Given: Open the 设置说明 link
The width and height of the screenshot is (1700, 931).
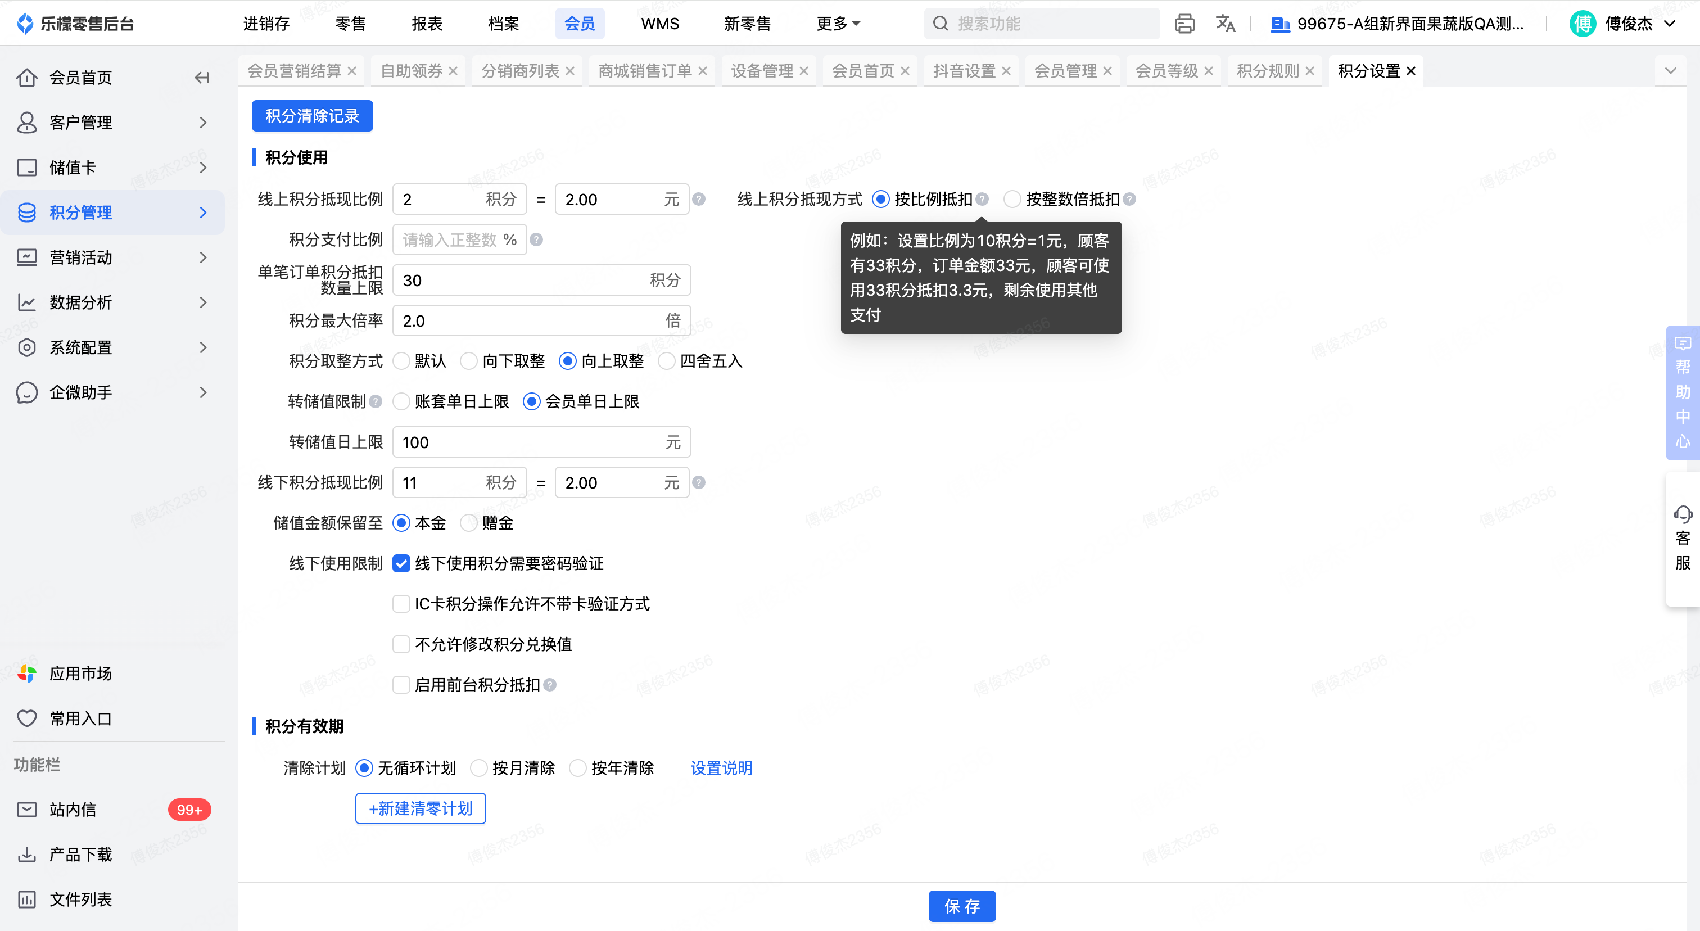Looking at the screenshot, I should tap(721, 768).
